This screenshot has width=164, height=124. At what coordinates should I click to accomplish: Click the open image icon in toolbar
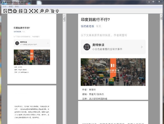pyautogui.click(x=5, y=11)
